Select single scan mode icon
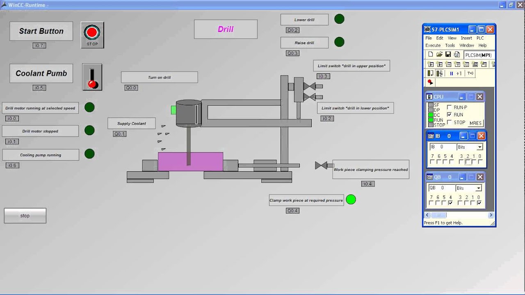The image size is (525, 295). [x=430, y=73]
